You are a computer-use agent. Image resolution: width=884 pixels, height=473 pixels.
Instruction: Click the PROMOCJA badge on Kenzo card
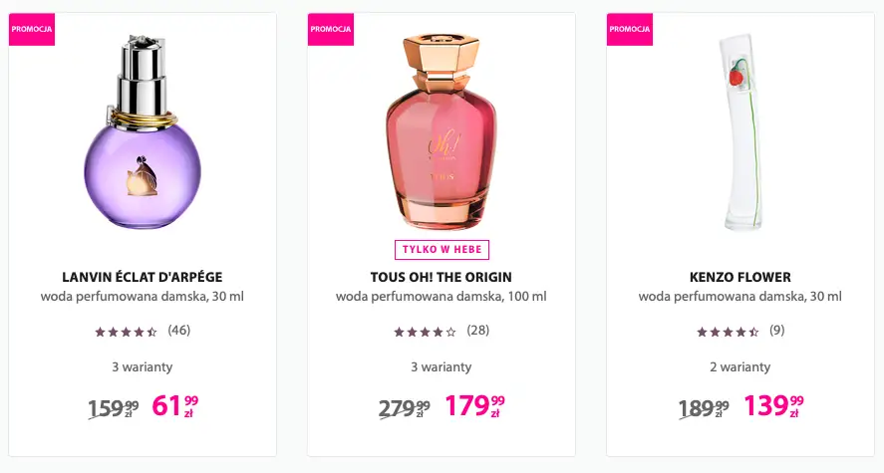[x=630, y=29]
